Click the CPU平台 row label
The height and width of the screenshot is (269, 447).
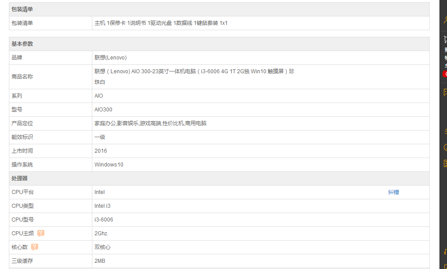pyautogui.click(x=23, y=192)
